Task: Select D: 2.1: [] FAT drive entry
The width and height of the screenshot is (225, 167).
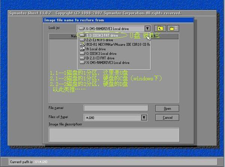Action: [114, 58]
